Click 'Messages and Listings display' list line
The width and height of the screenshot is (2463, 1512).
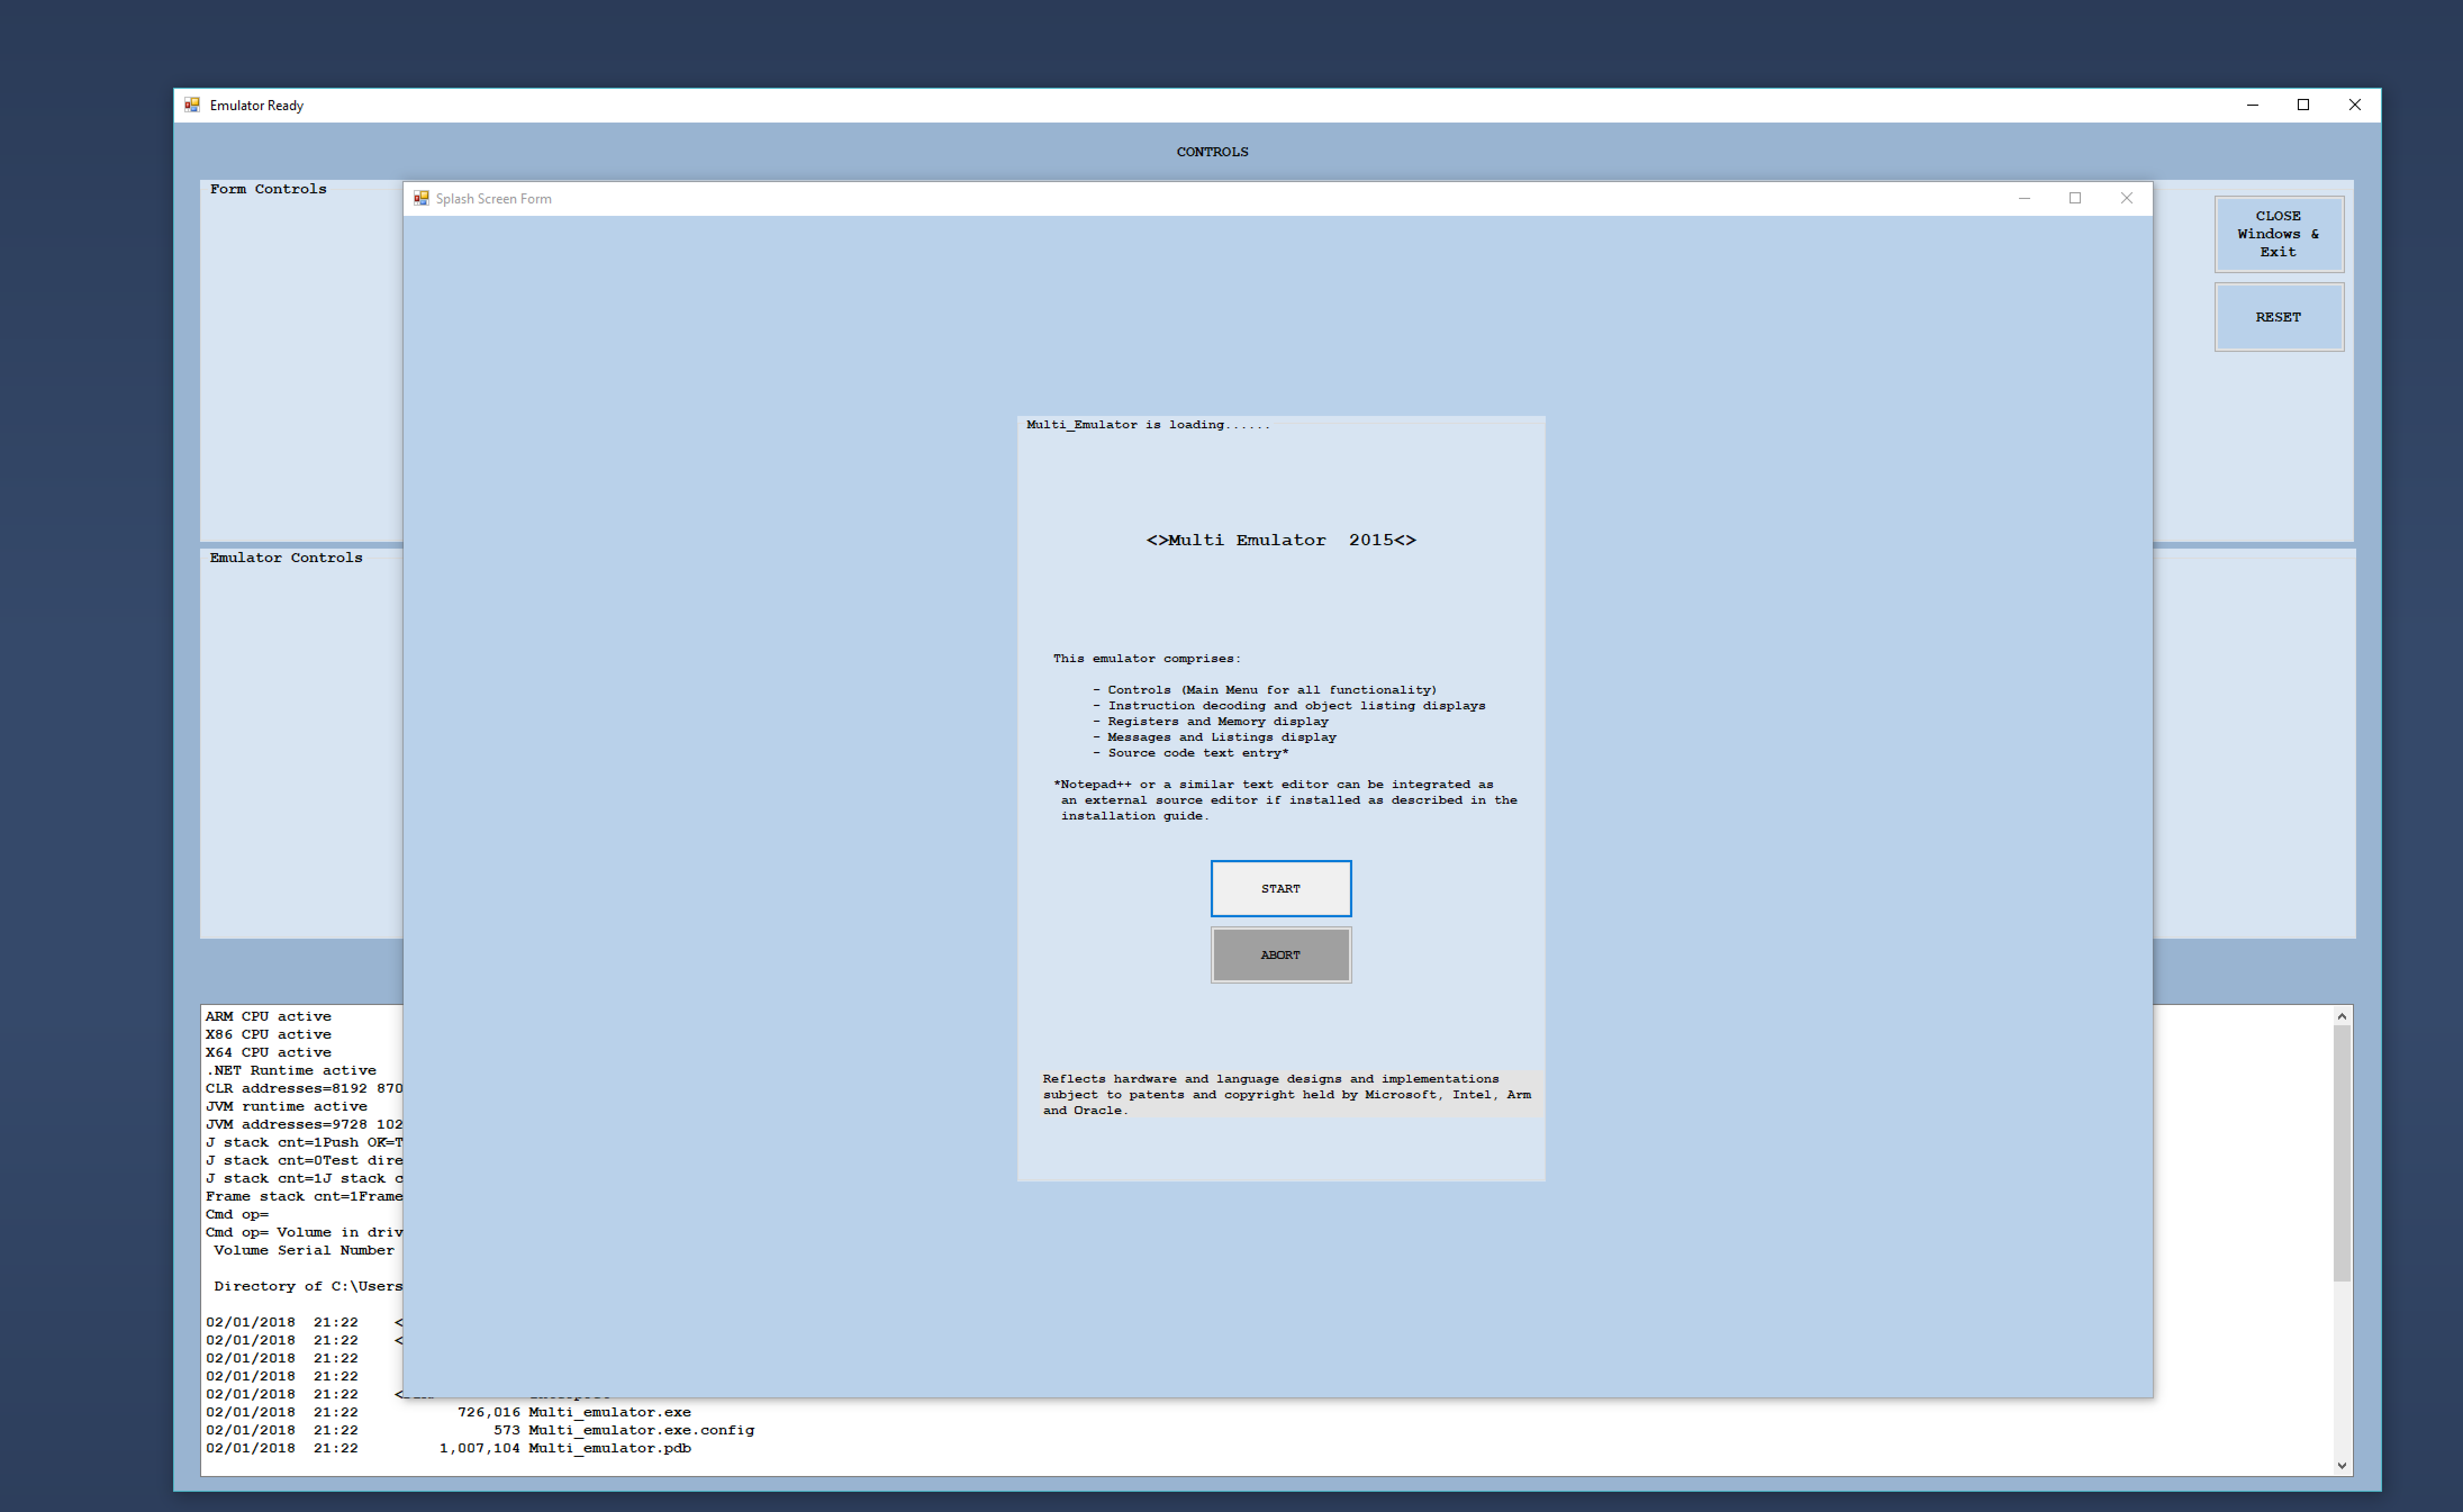point(1214,737)
